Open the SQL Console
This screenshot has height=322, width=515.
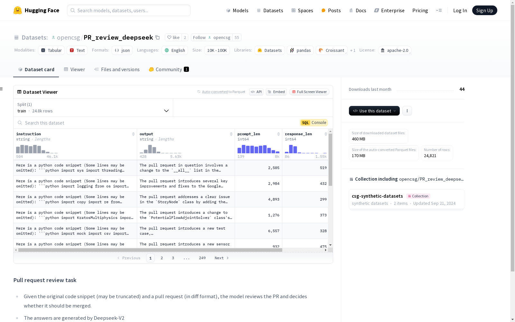(314, 123)
